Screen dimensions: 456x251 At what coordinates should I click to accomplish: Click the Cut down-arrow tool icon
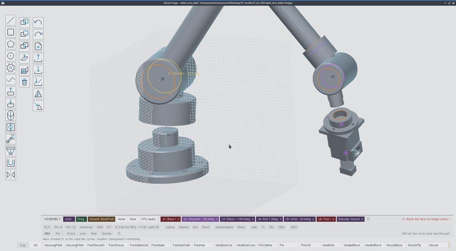[x=11, y=103]
